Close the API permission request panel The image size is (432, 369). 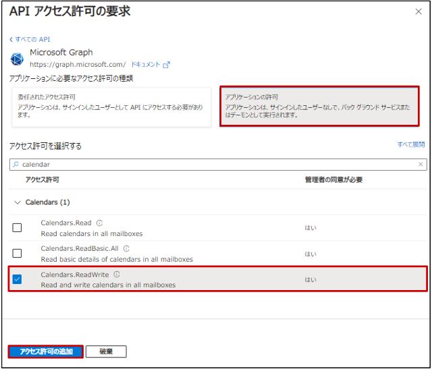(x=418, y=11)
